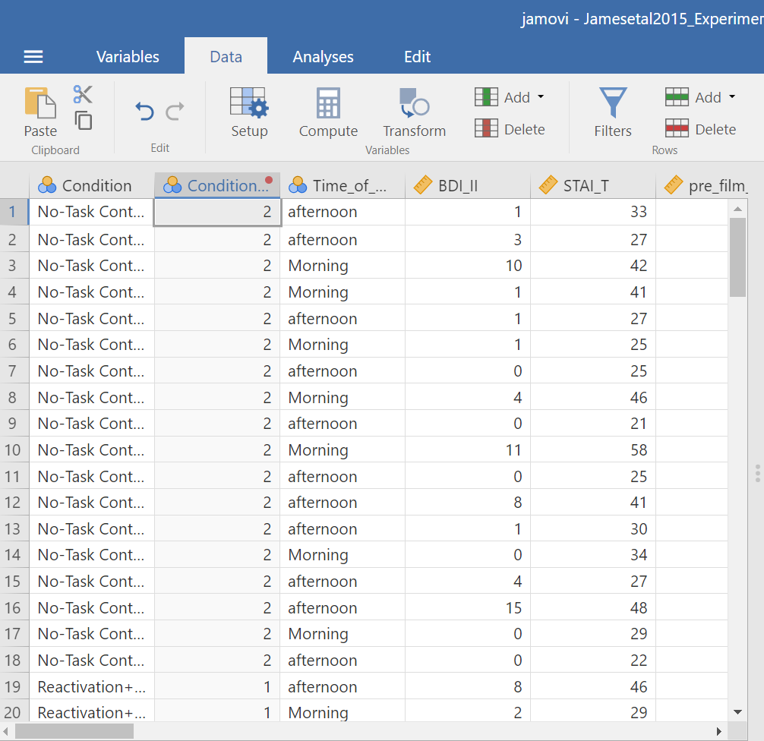Expand the Add variable dropdown arrow

(541, 97)
